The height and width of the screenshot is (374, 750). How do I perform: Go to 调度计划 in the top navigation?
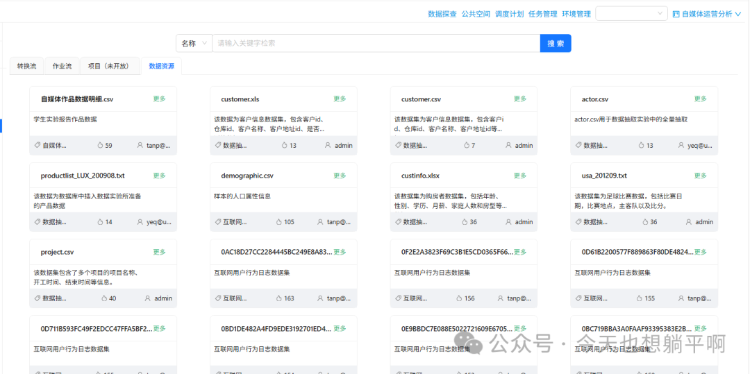(x=509, y=14)
